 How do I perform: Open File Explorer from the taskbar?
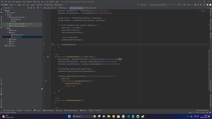(109, 116)
